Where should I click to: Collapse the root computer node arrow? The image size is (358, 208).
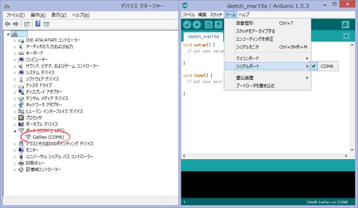point(8,34)
